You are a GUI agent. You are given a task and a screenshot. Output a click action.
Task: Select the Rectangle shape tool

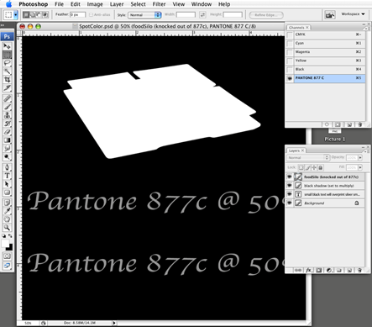coord(7,193)
